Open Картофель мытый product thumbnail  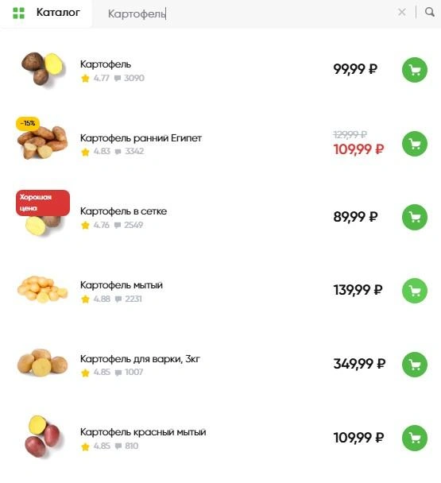pos(43,289)
